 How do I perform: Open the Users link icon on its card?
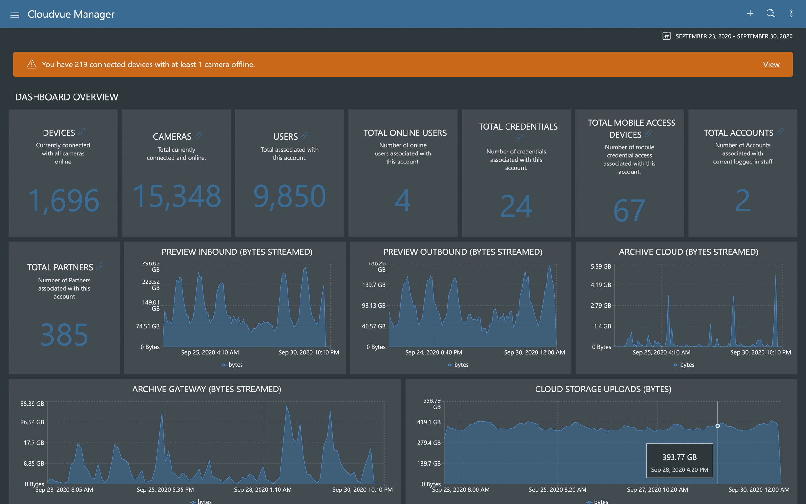305,135
